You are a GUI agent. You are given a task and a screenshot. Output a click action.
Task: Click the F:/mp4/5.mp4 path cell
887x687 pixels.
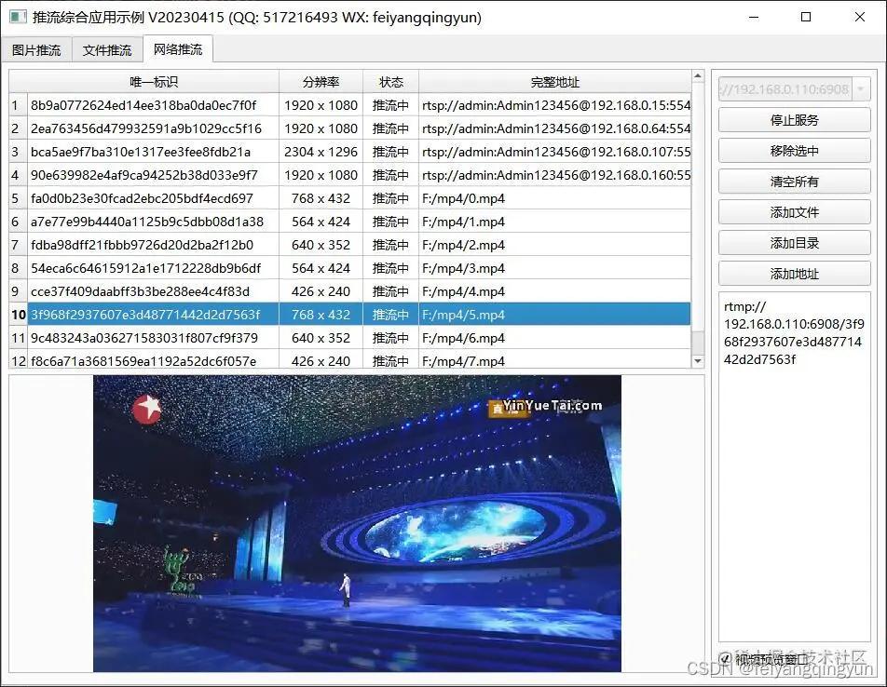[555, 315]
